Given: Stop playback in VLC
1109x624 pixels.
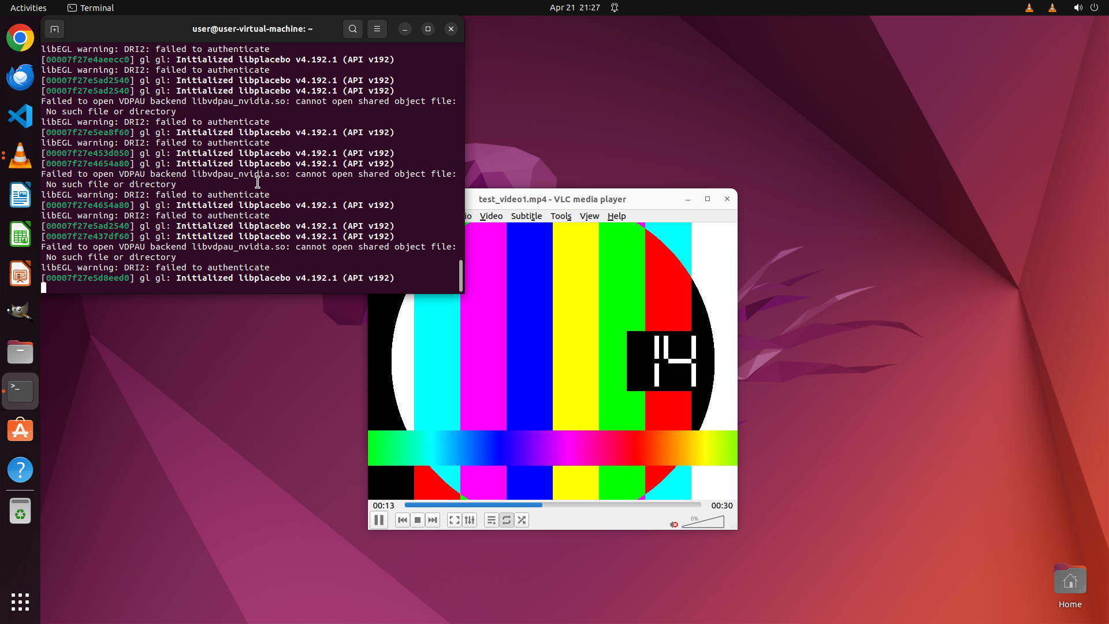Looking at the screenshot, I should click(418, 520).
